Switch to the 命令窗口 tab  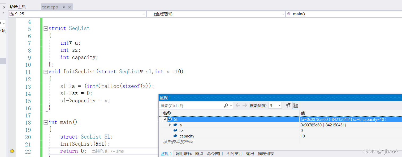tap(215, 154)
